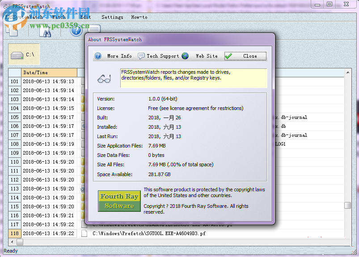Click the toolbar icon right of help
This screenshot has width=359, height=257.
tap(94, 29)
